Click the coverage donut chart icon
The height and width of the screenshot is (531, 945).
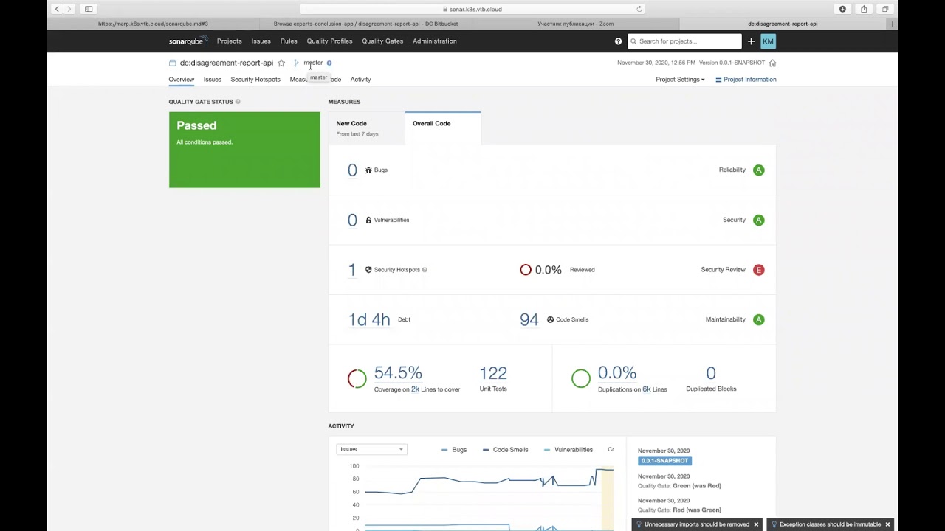point(357,378)
